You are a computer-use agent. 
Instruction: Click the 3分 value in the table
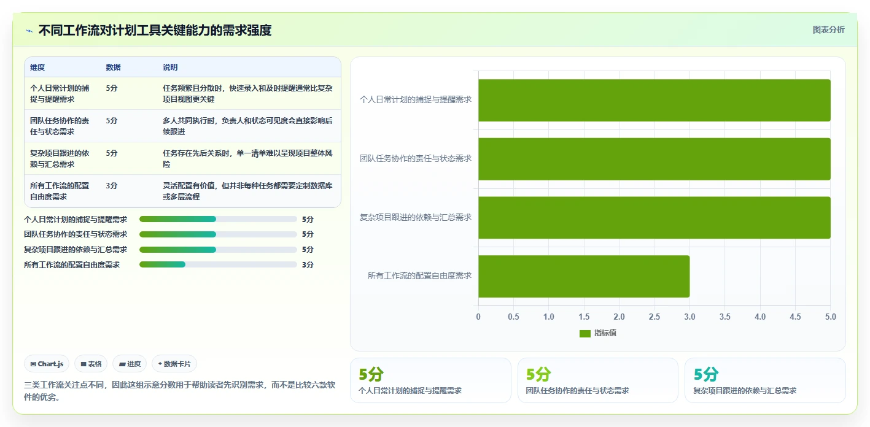[x=112, y=185]
